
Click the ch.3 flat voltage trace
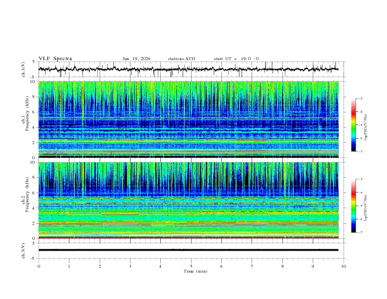point(188,250)
